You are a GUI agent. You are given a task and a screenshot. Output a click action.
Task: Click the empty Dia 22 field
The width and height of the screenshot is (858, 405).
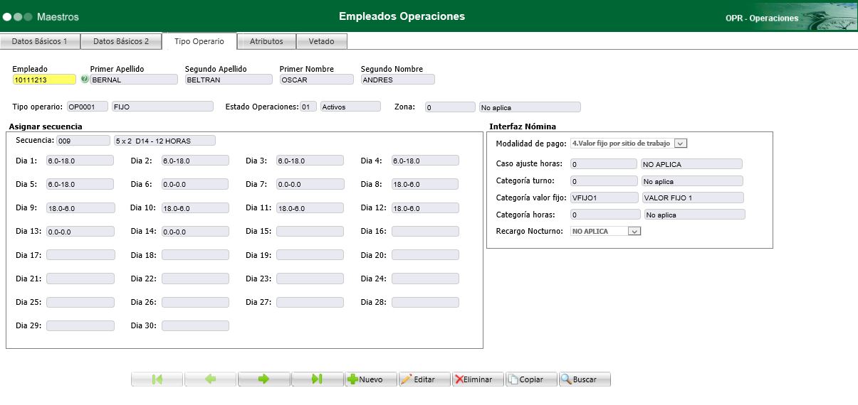[195, 279]
